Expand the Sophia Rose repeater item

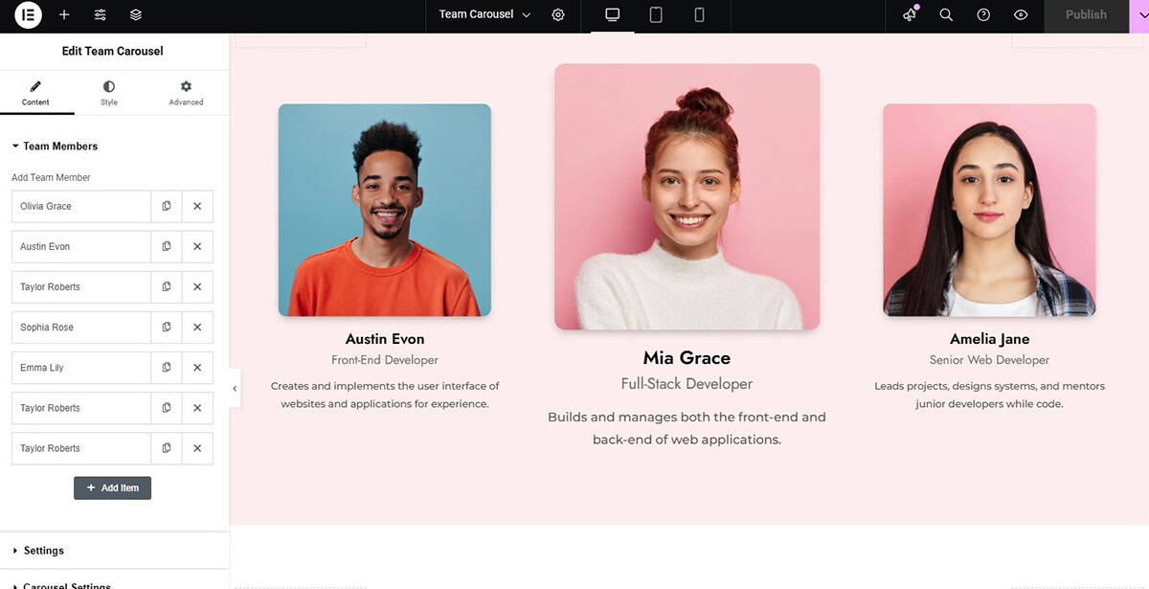pos(81,327)
